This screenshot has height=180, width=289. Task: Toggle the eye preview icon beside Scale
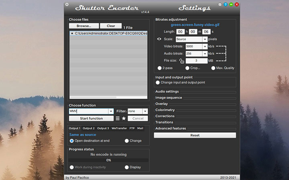(159, 39)
